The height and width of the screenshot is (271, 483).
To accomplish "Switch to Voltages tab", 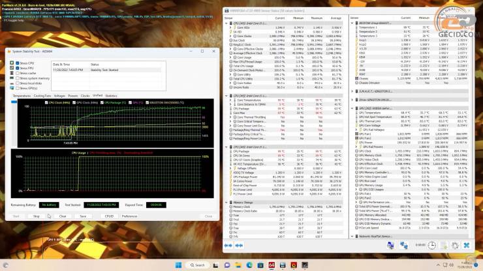I will coord(59,96).
